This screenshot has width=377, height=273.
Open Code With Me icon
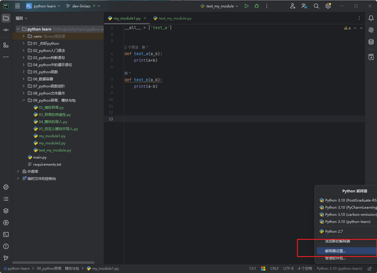click(x=293, y=6)
